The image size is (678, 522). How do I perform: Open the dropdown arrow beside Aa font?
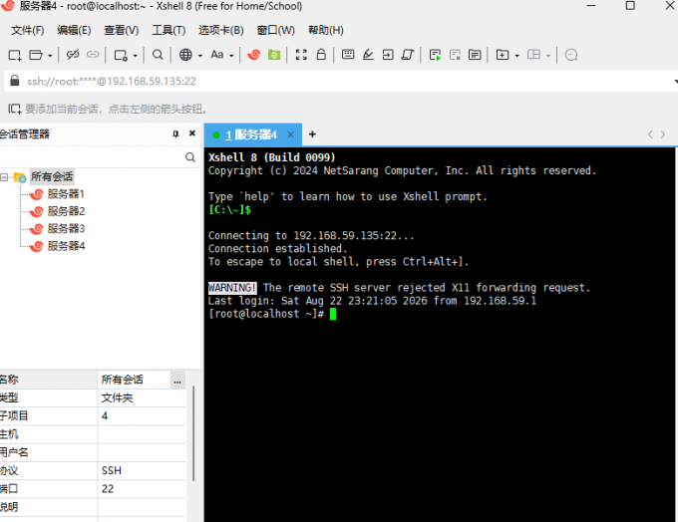coord(231,56)
